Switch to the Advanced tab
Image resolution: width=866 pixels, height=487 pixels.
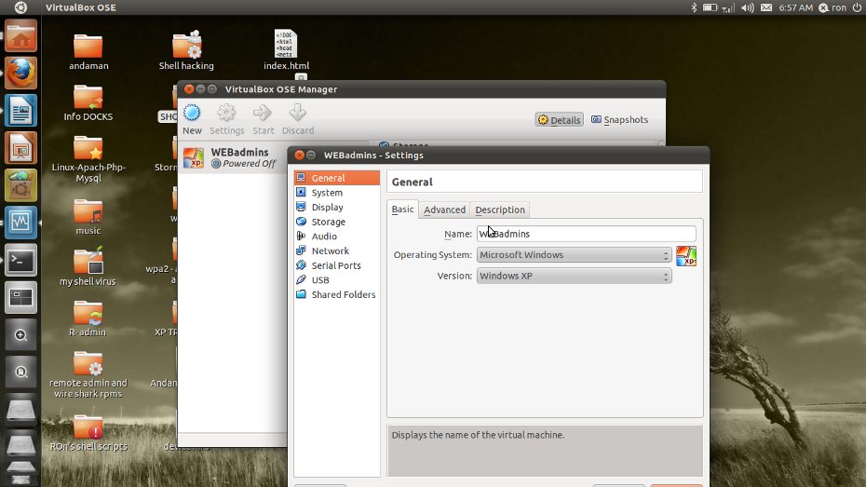coord(444,210)
